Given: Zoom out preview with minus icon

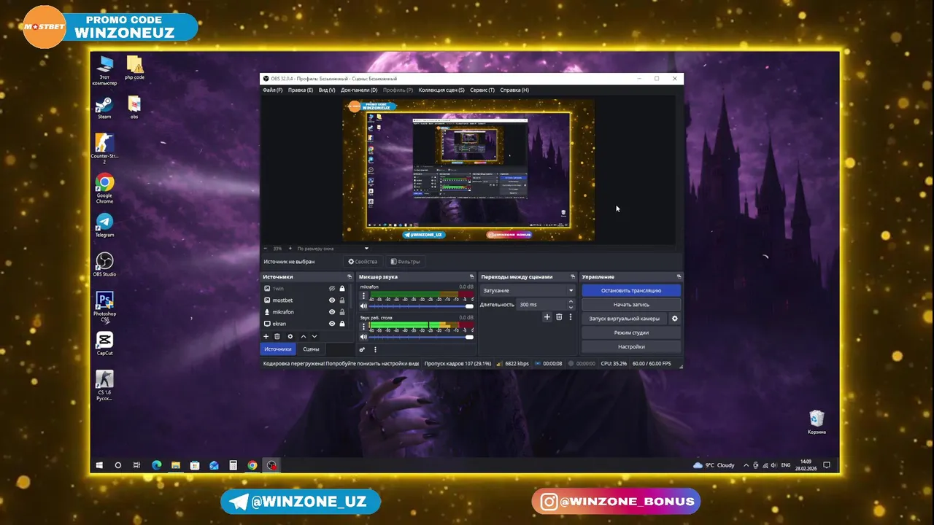Looking at the screenshot, I should pos(266,249).
